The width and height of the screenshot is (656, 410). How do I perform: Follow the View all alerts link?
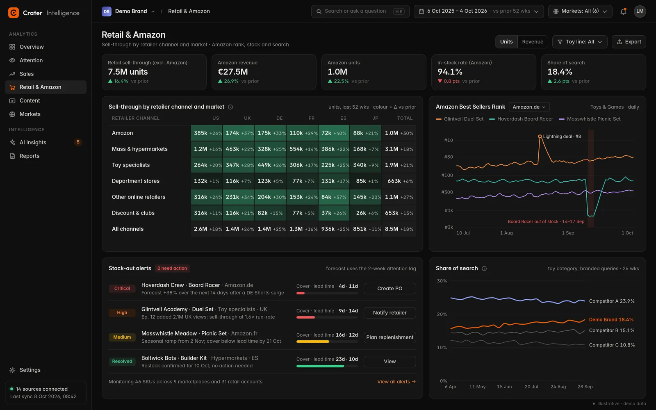click(x=396, y=382)
